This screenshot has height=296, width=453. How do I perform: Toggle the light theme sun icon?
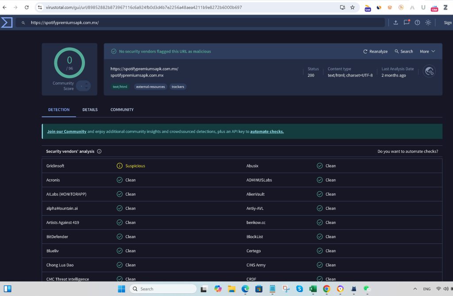pos(428,23)
